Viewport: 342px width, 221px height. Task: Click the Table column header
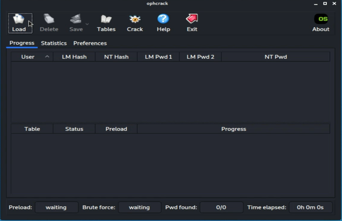pos(32,129)
